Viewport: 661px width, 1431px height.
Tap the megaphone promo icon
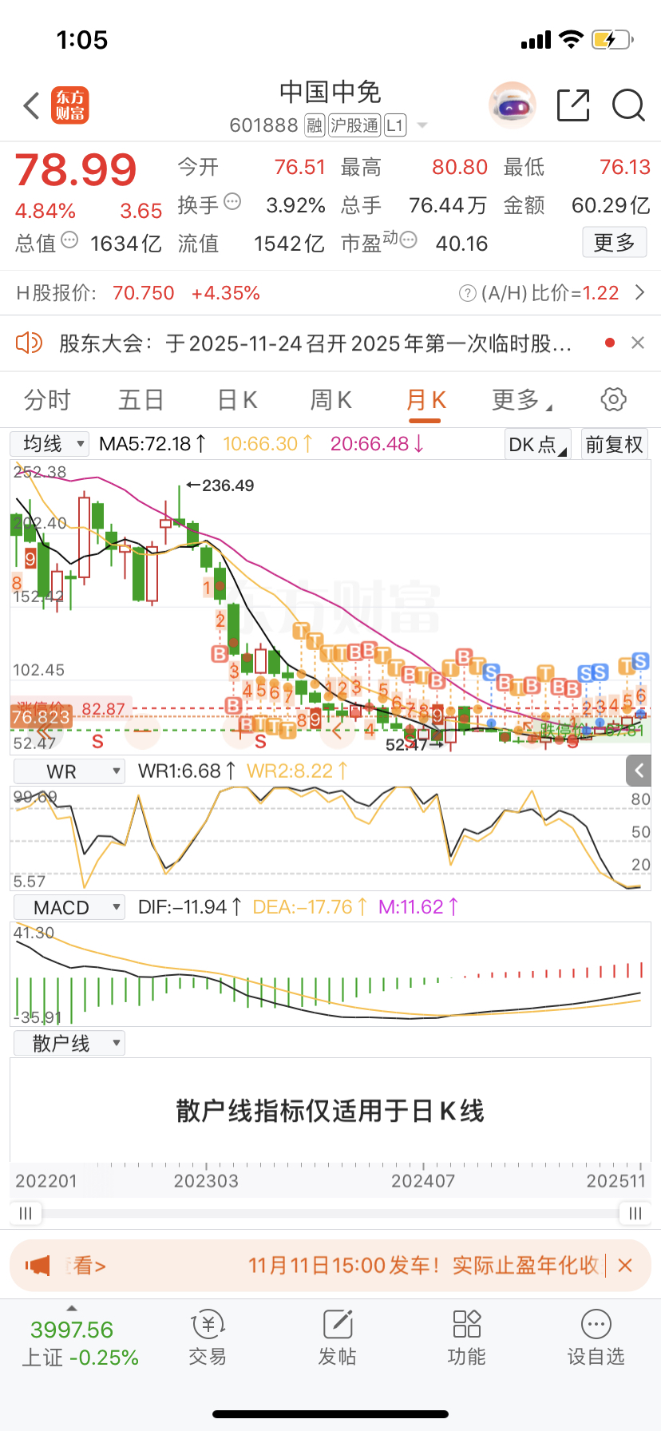(38, 1265)
